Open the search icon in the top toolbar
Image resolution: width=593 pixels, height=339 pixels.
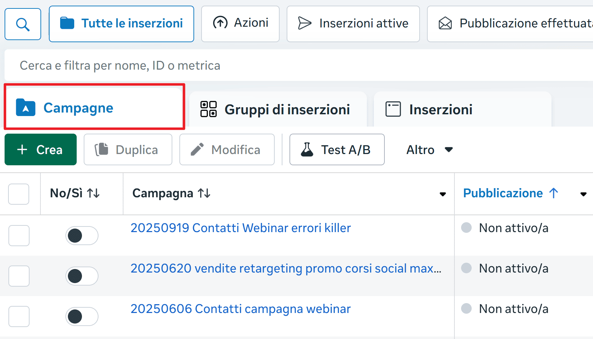pyautogui.click(x=23, y=24)
